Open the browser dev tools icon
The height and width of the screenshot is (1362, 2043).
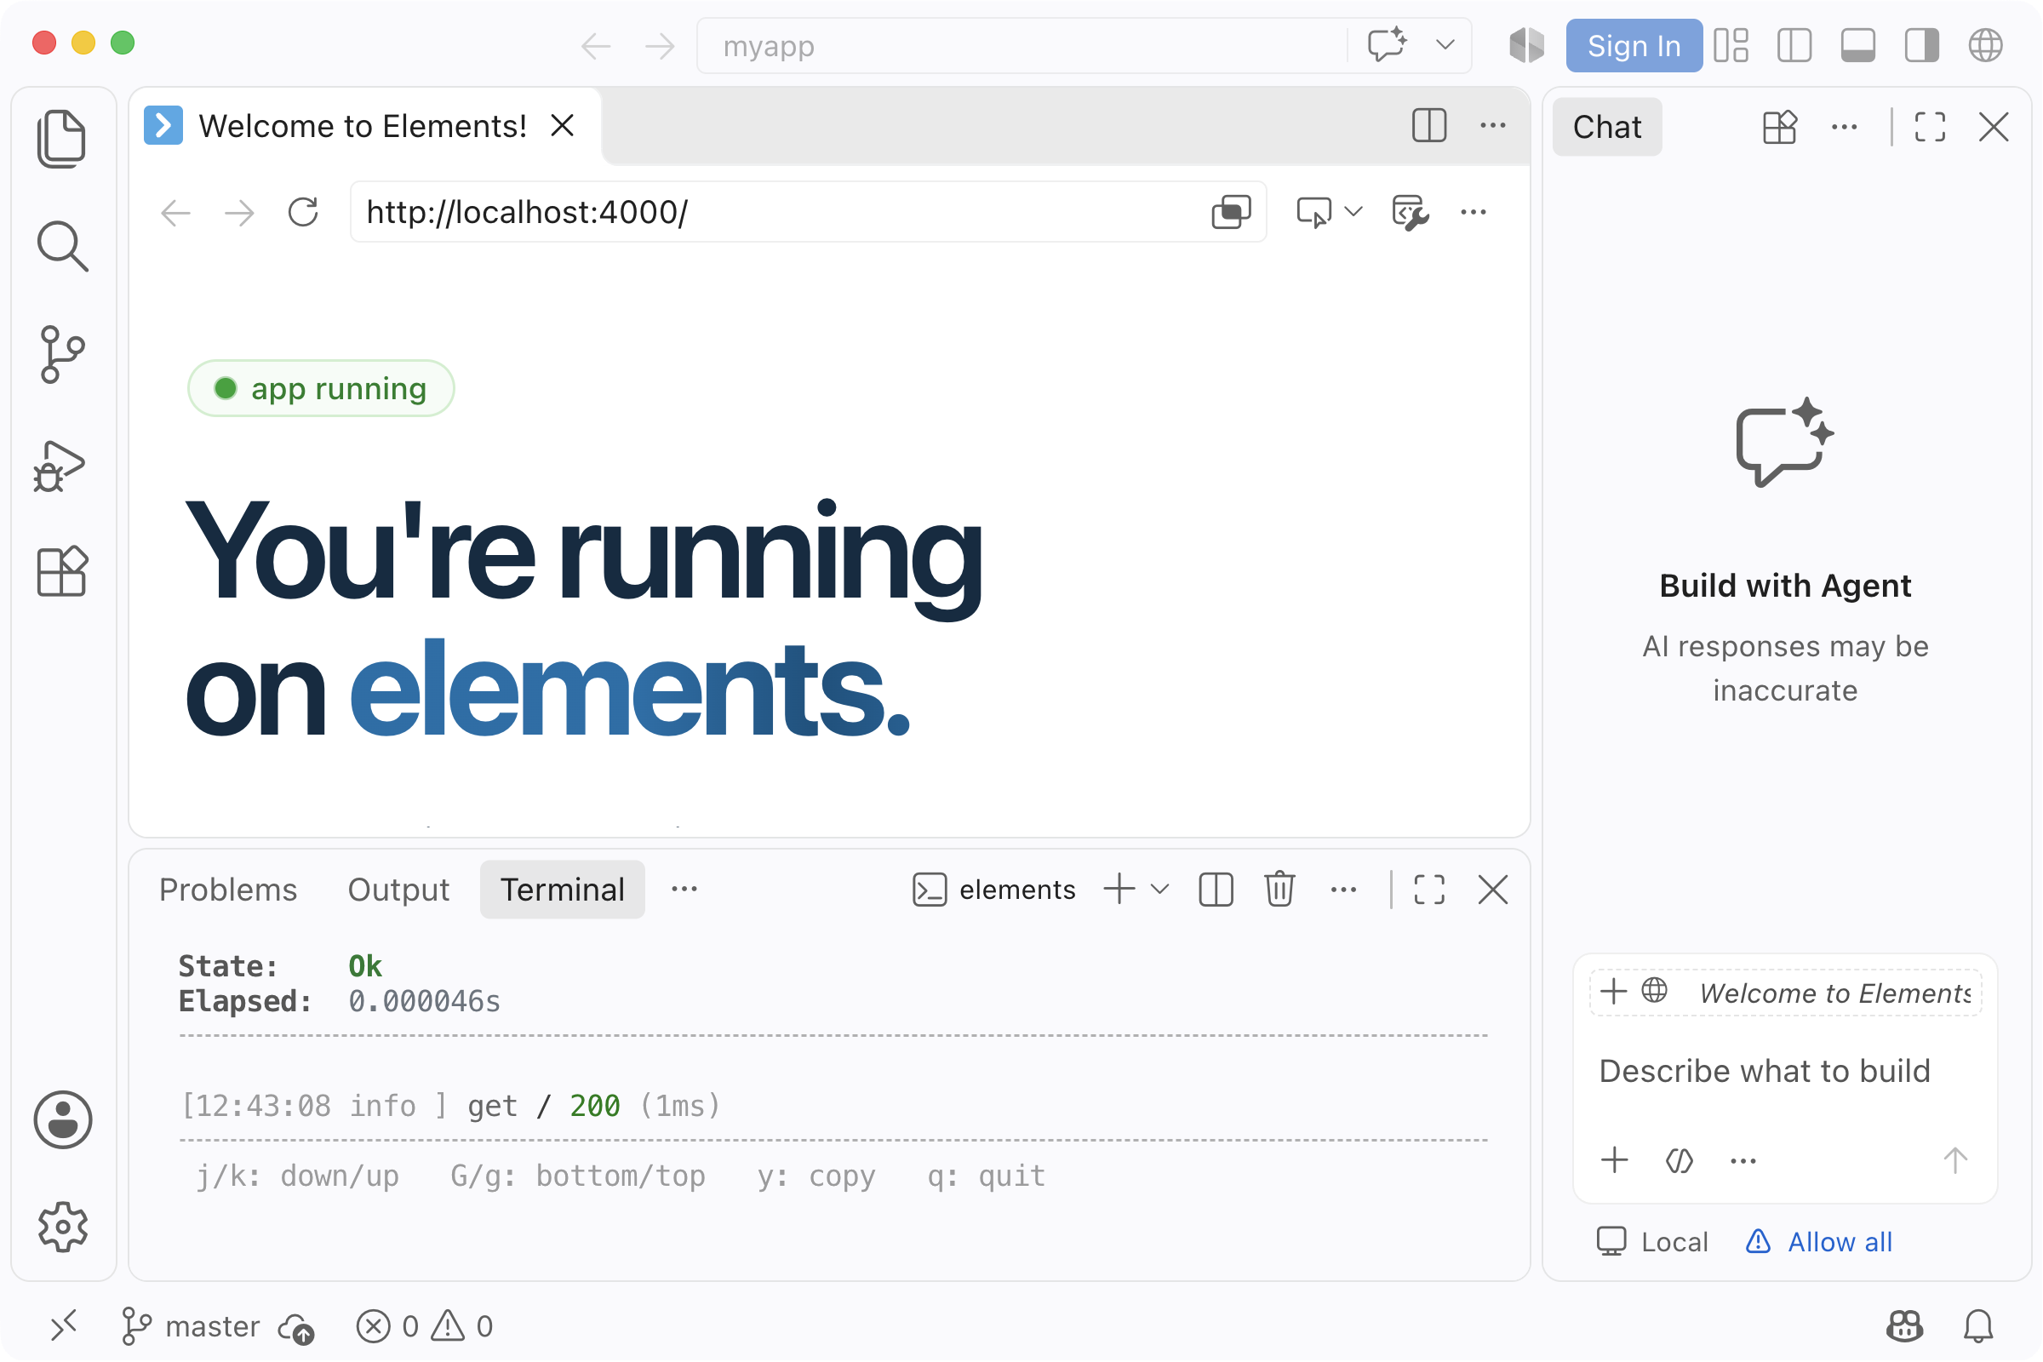pyautogui.click(x=1411, y=212)
